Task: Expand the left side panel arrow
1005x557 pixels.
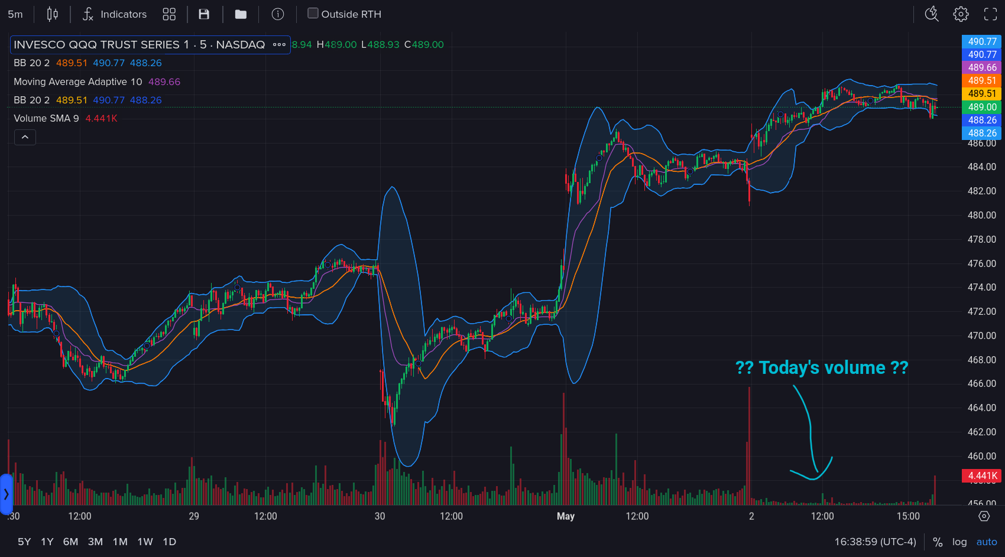Action: [6, 494]
